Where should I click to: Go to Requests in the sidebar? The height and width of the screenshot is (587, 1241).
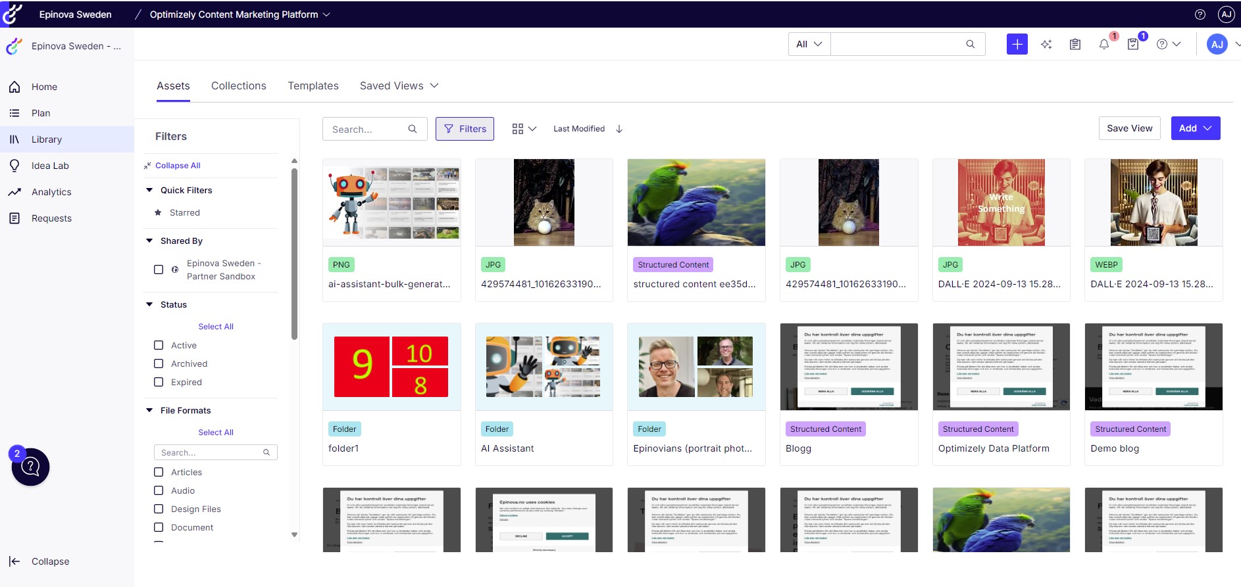pyautogui.click(x=51, y=218)
